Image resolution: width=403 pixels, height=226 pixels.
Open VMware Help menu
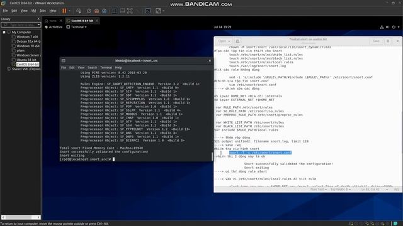click(x=53, y=11)
